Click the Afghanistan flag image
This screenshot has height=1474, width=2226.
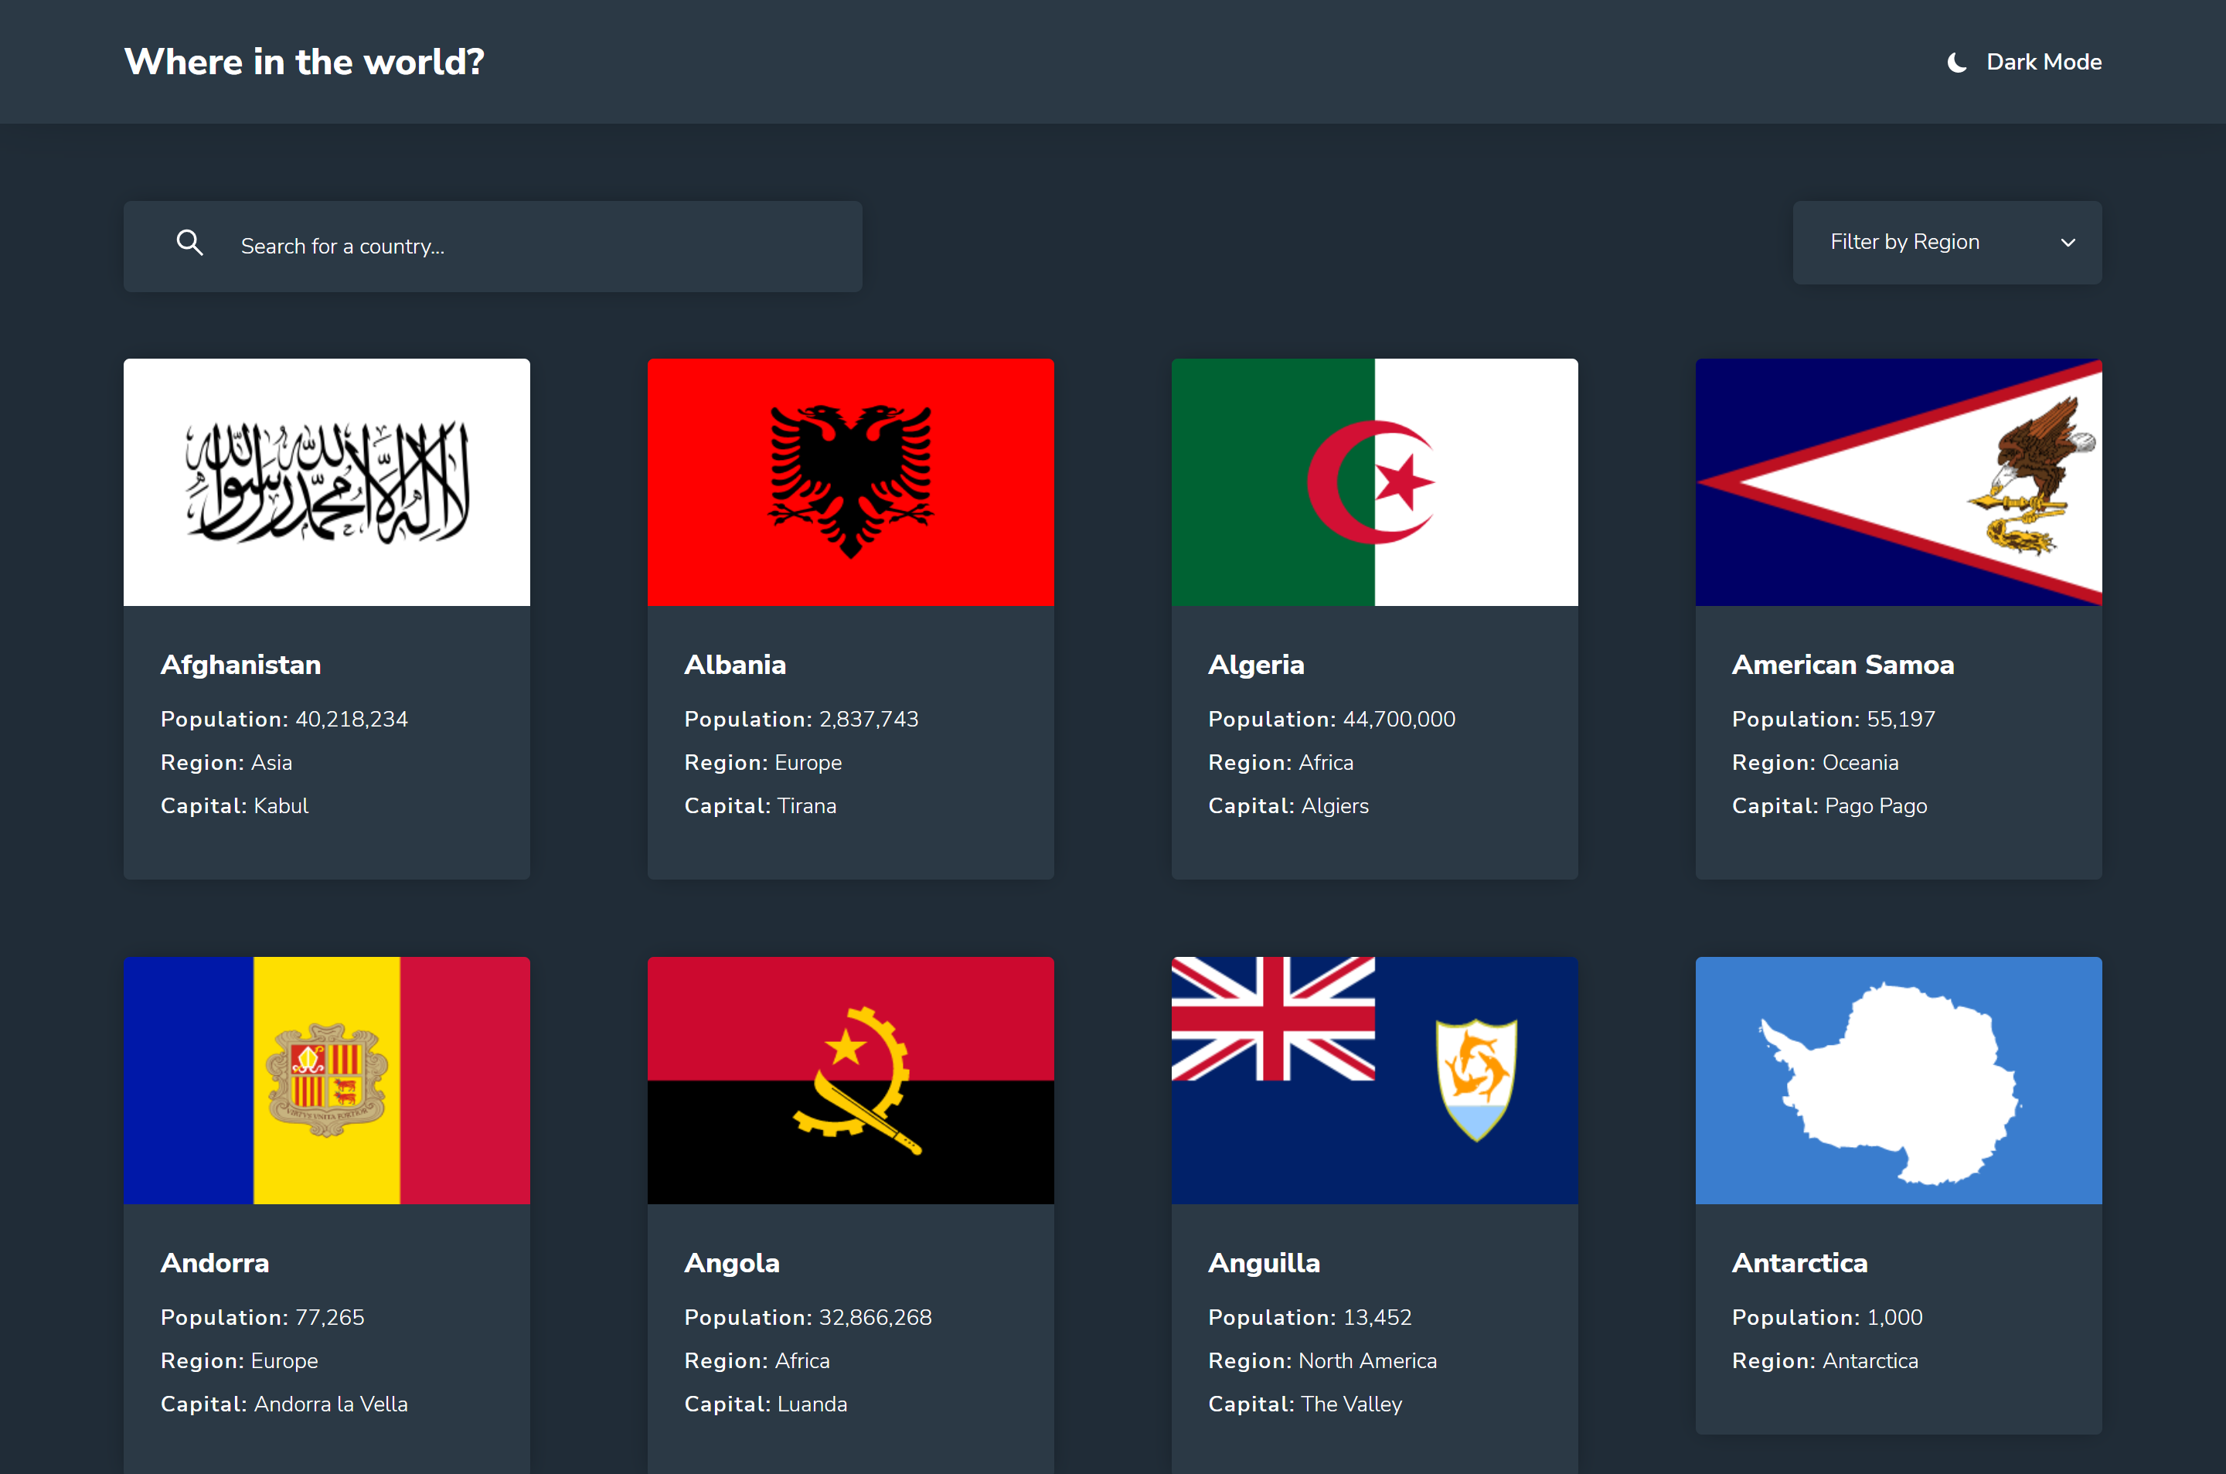326,482
